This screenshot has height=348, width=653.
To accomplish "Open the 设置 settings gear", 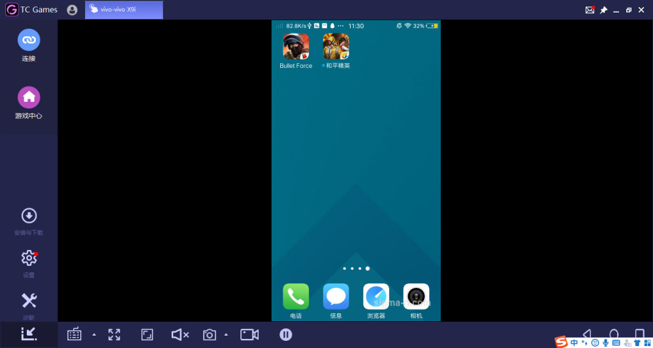I will (29, 258).
